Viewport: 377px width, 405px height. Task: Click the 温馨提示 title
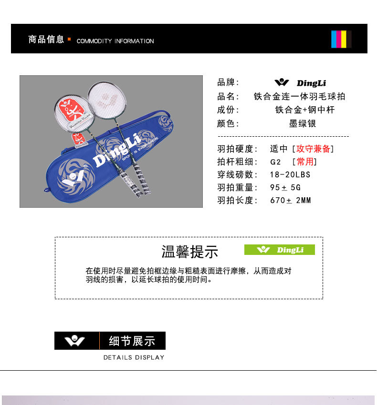click(x=190, y=252)
